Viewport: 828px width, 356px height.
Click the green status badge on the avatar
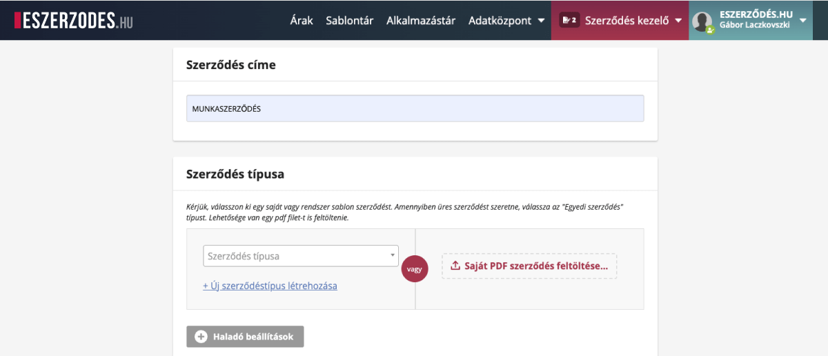[710, 30]
